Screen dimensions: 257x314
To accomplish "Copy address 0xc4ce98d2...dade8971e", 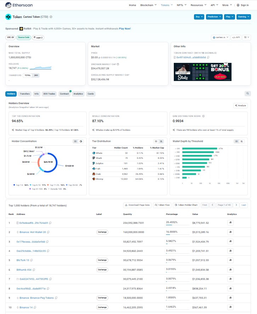I will point(48,288).
